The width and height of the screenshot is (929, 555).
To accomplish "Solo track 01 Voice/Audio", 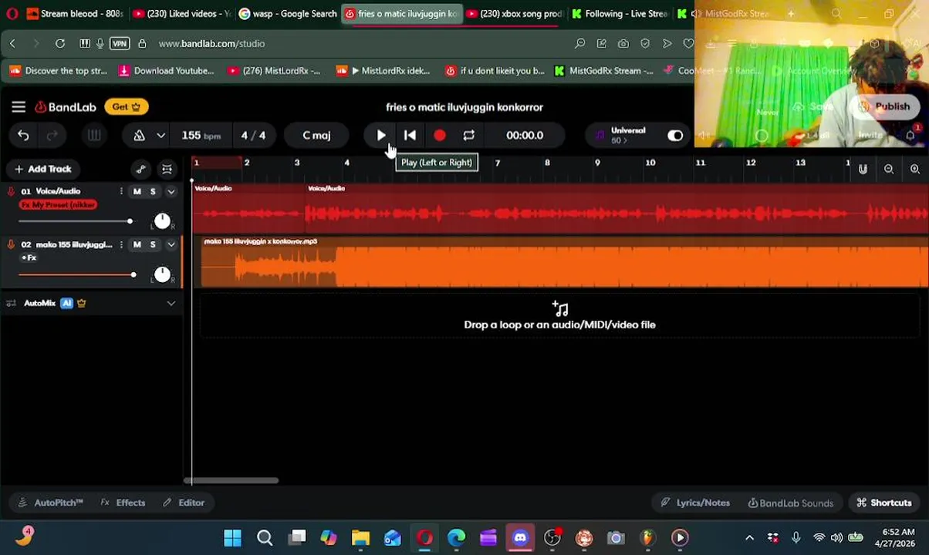I will tap(153, 191).
